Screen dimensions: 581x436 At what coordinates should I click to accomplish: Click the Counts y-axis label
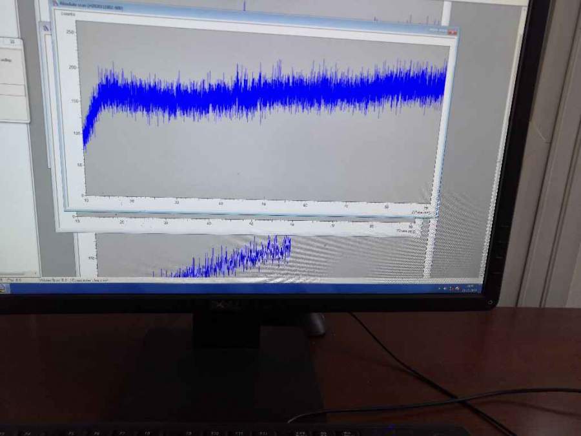pyautogui.click(x=67, y=14)
